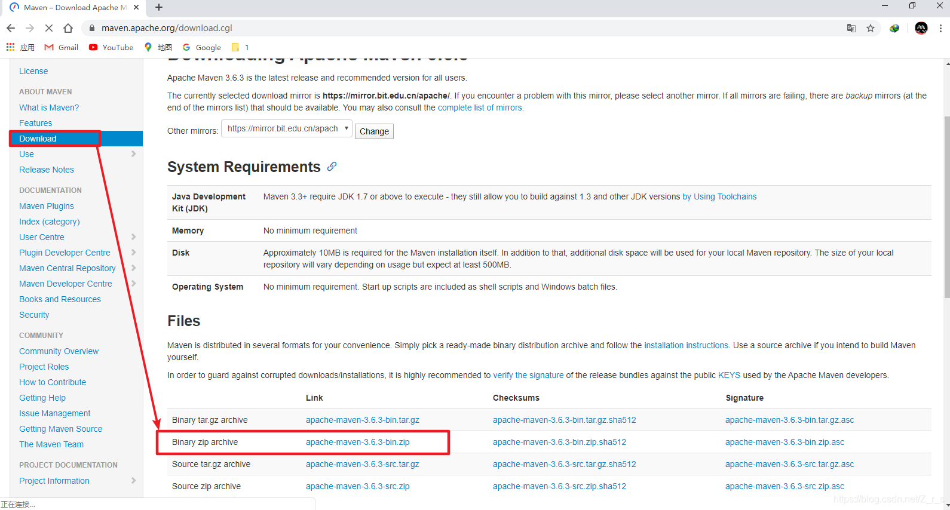Screen dimensions: 950x510
Task: Expand the Use submenu arrow
Action: [133, 154]
